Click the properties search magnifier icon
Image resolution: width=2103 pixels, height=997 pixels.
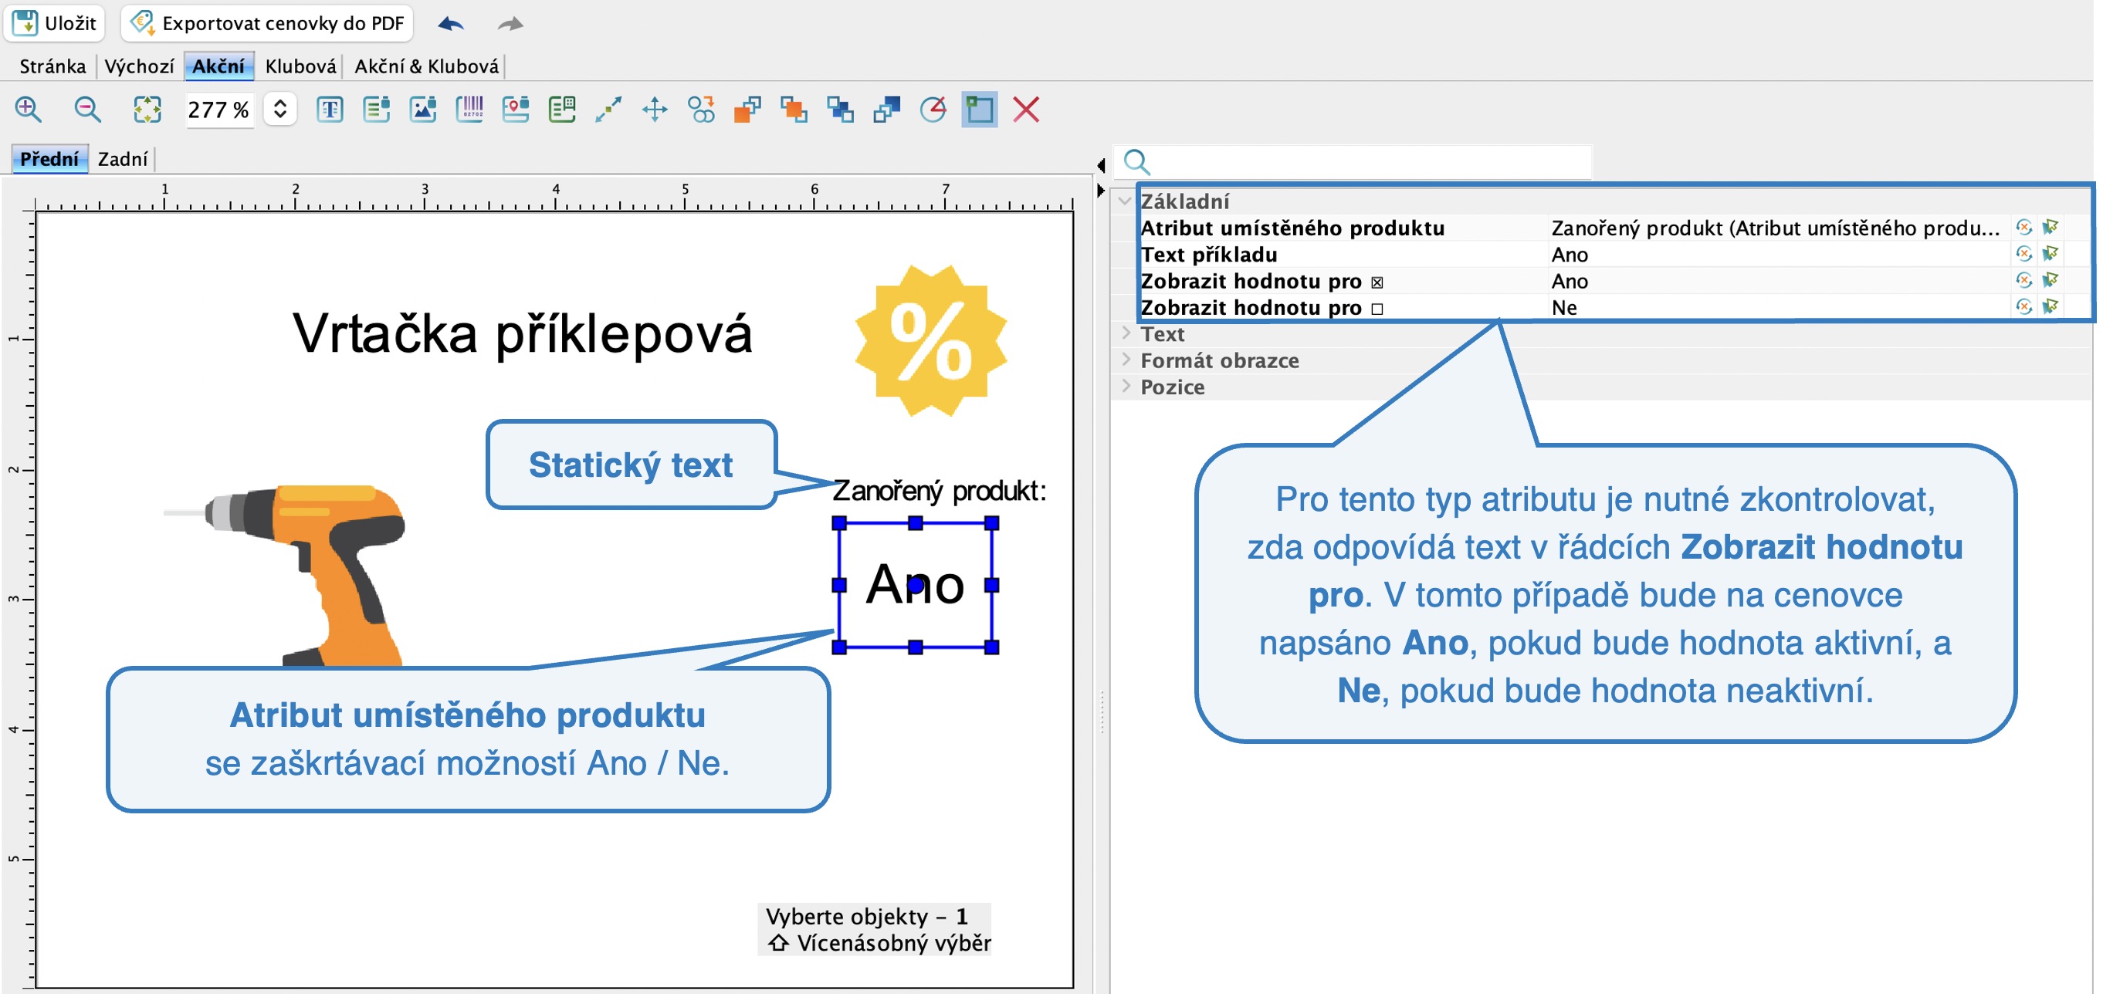pos(1137,162)
